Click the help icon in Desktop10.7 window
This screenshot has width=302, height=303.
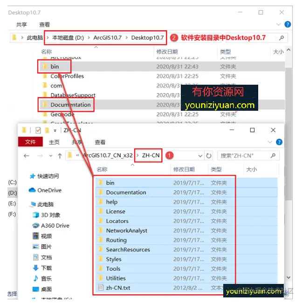[x=288, y=24]
